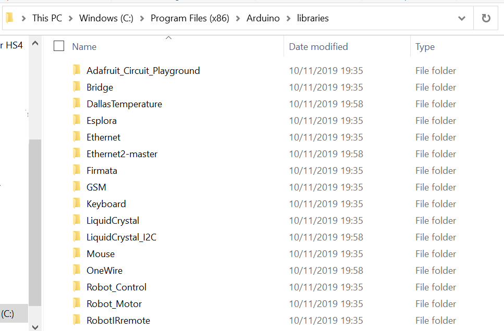Click the Adafruit_Circuit_Playground folder icon

tap(77, 70)
